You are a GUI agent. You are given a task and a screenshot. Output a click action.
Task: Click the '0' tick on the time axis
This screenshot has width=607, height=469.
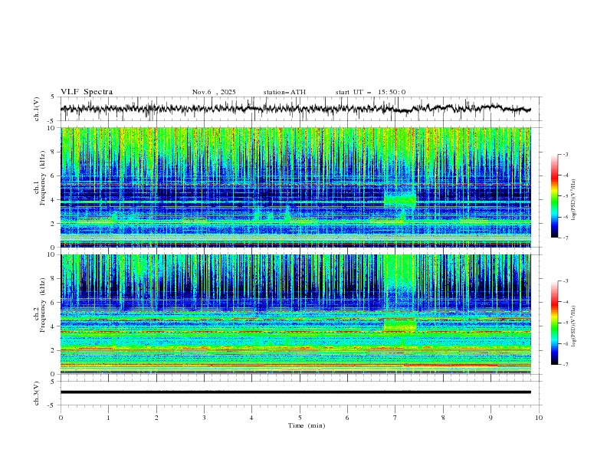pos(61,418)
